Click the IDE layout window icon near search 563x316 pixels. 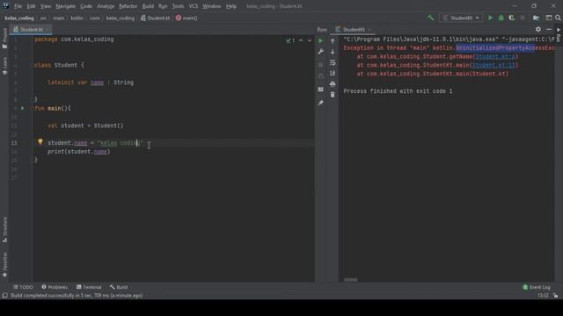[x=549, y=18]
